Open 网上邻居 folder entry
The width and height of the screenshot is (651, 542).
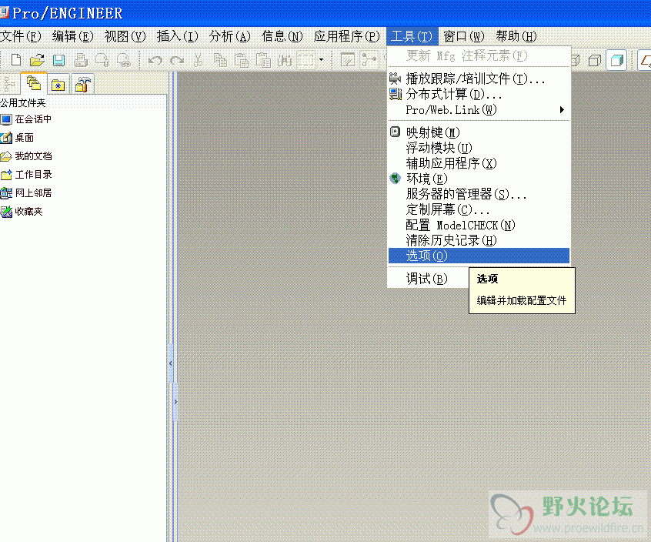point(26,193)
